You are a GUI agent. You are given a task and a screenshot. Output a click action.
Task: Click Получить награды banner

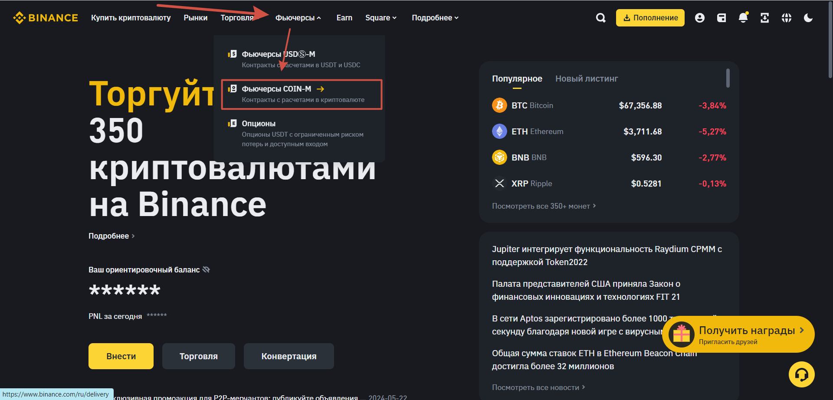(x=738, y=334)
